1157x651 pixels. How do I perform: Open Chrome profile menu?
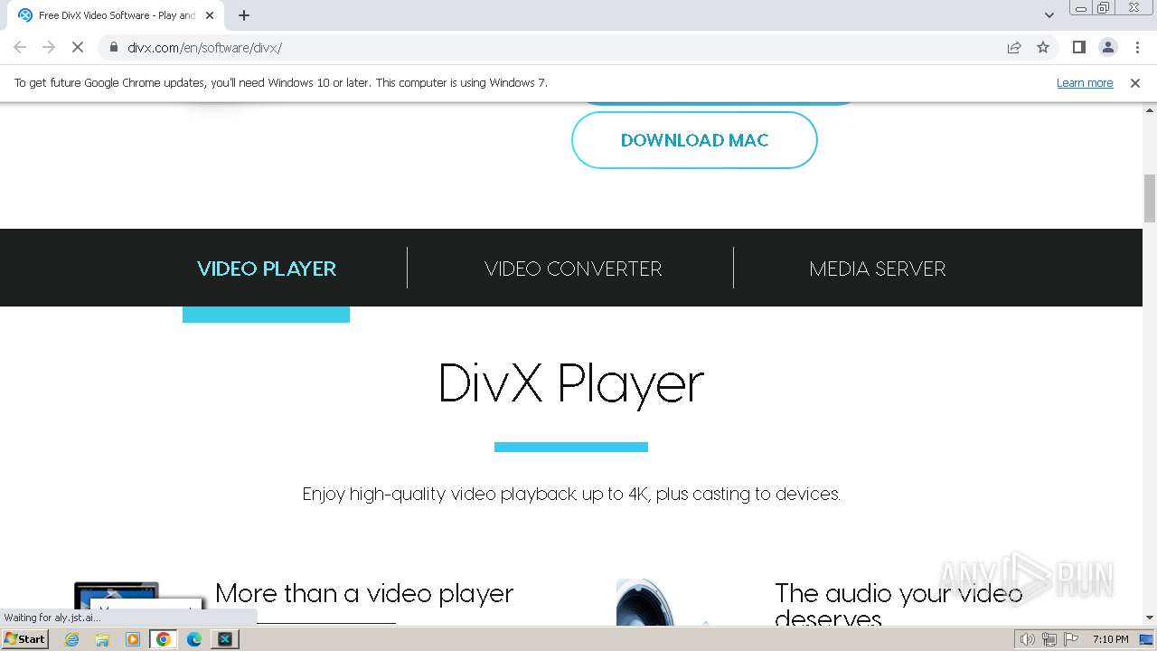[1107, 47]
